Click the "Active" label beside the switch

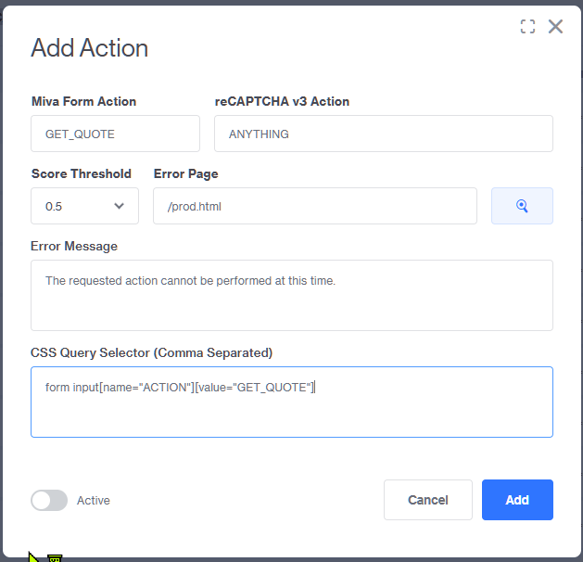point(94,501)
